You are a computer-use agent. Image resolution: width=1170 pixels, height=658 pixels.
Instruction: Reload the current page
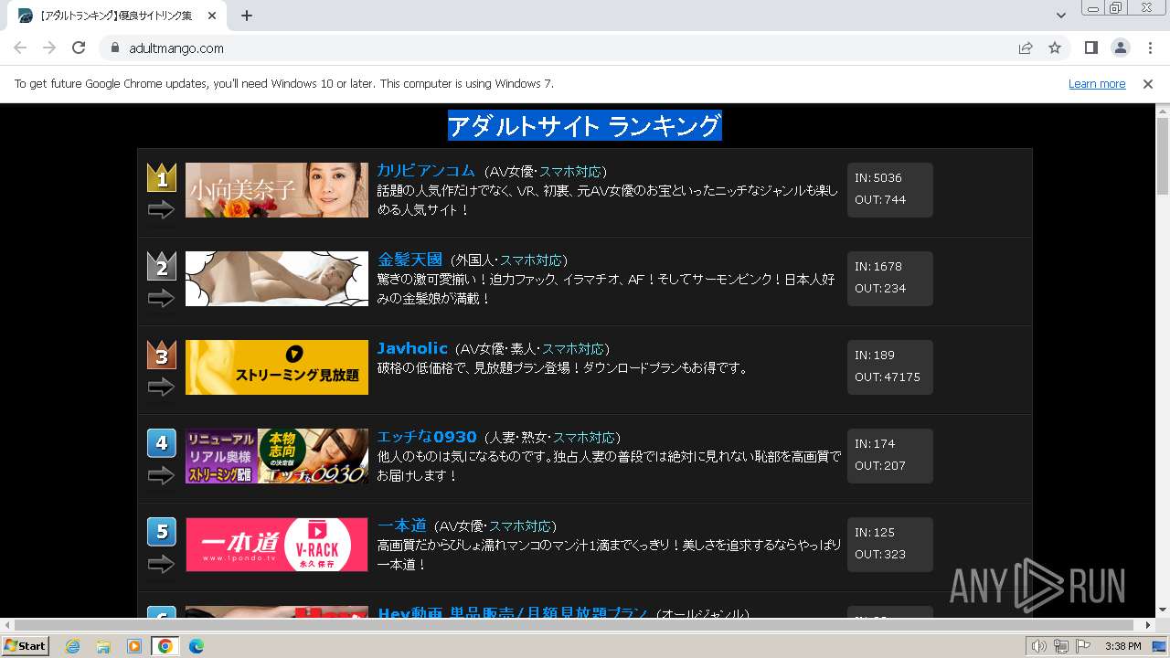[79, 48]
